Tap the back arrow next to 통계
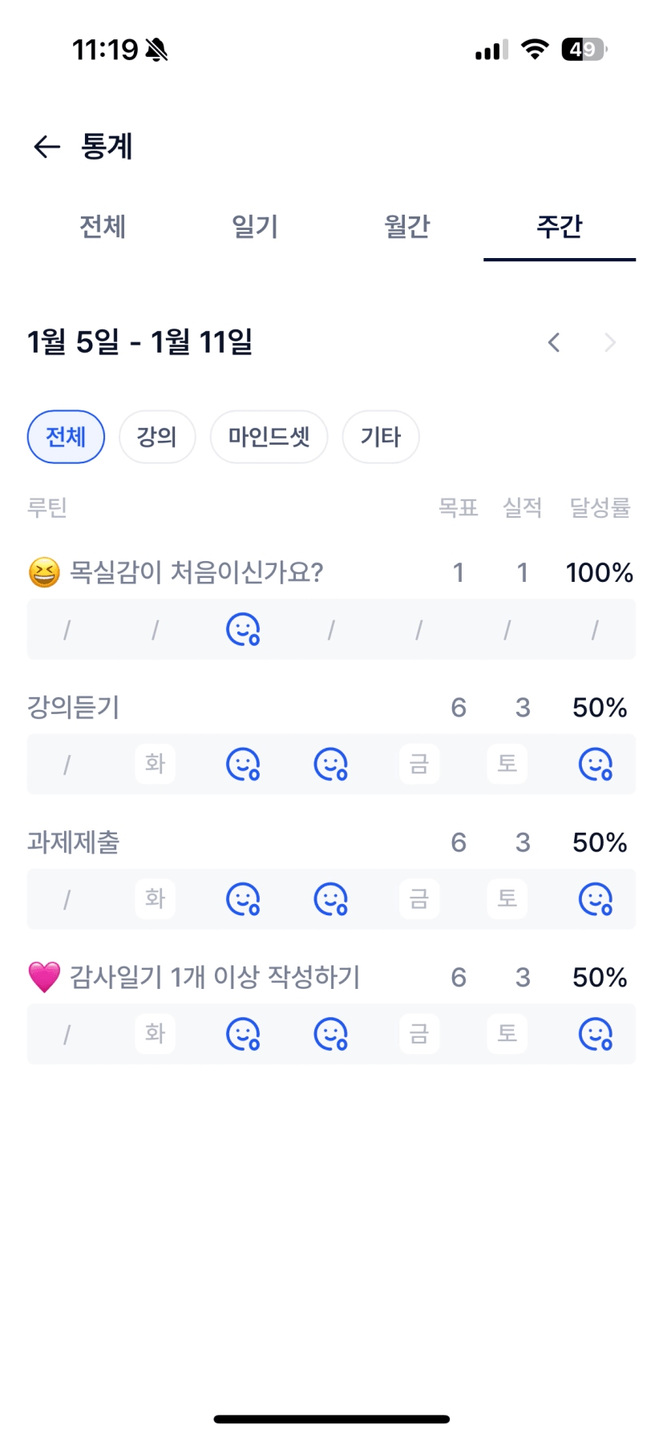 coord(46,147)
